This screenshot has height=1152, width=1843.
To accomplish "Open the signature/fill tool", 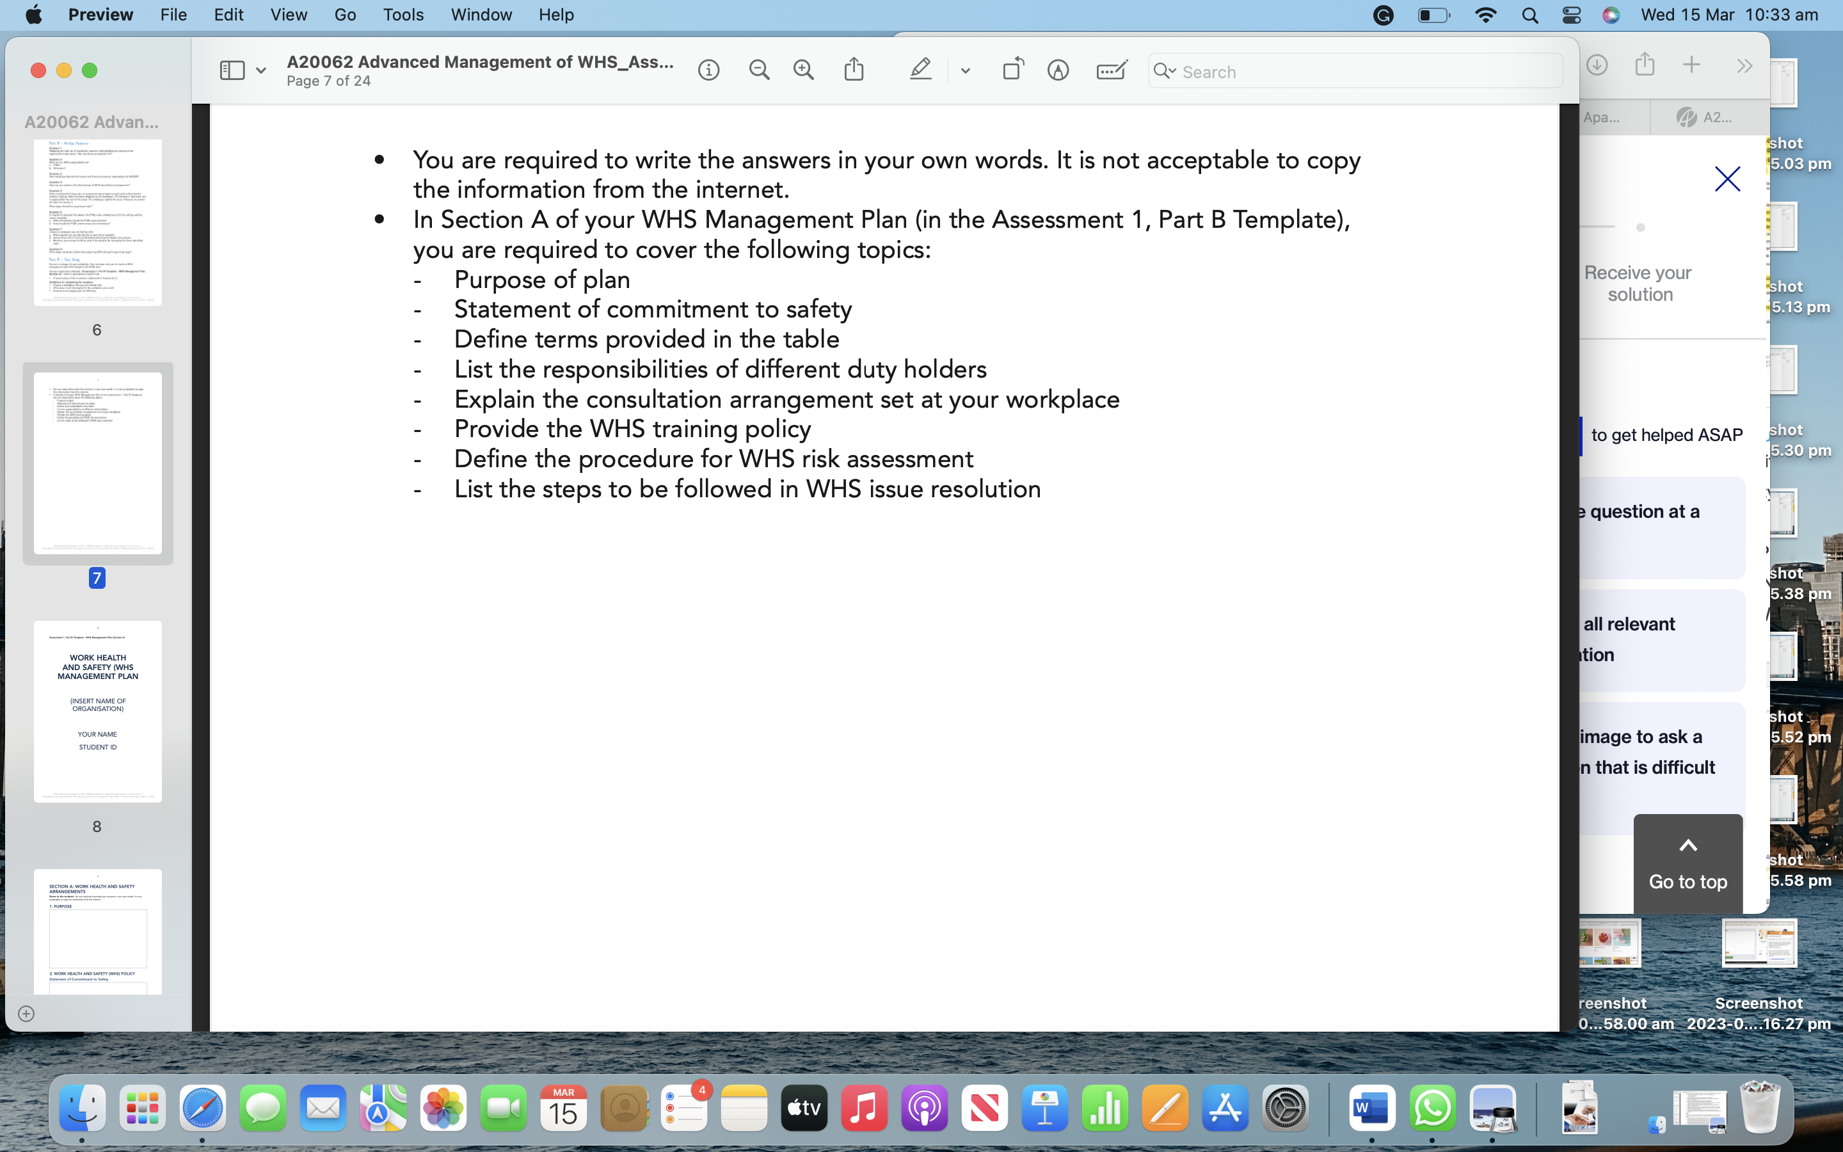I will point(1111,69).
